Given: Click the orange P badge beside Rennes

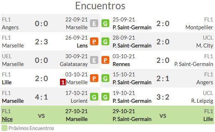Looking at the screenshot, I should pyautogui.click(x=105, y=60).
